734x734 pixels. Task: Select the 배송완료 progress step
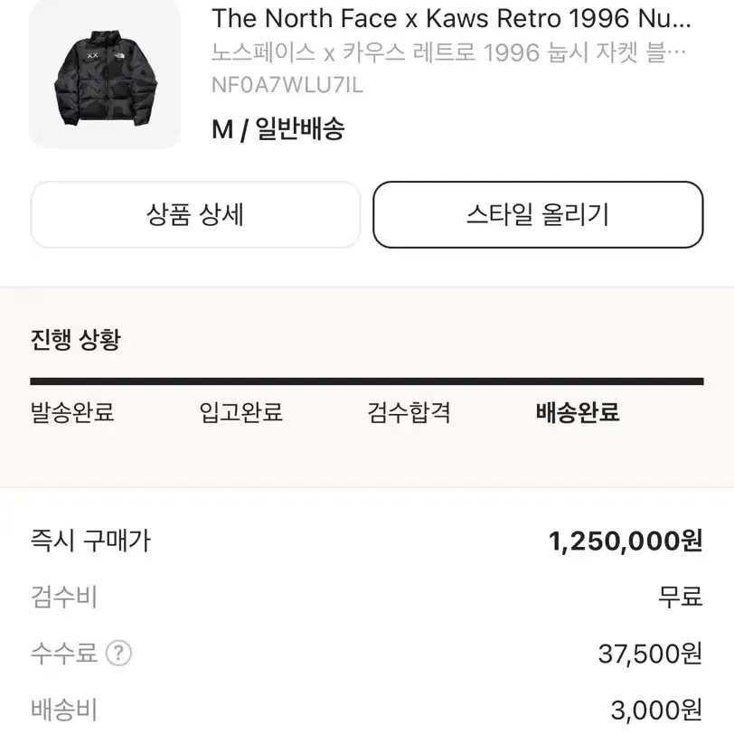pyautogui.click(x=578, y=412)
